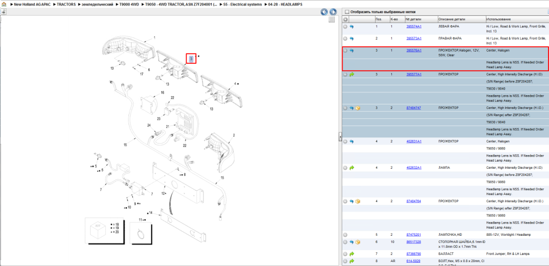This screenshot has width=549, height=266.
Task: Go to the home page icon
Action: click(4, 4)
